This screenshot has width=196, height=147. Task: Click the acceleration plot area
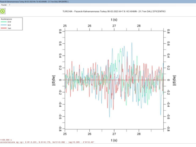click(x=114, y=80)
